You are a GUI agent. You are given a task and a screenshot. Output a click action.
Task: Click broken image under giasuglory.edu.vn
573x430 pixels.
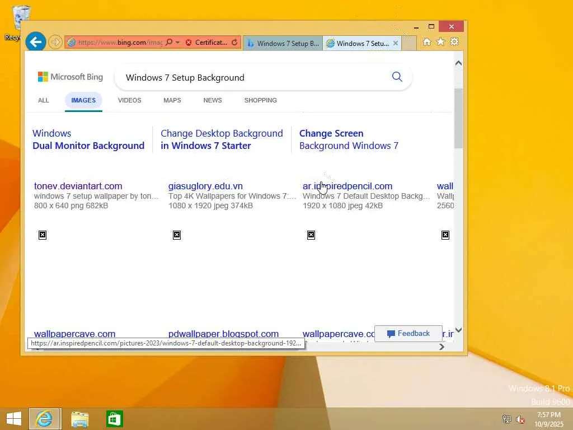point(177,235)
